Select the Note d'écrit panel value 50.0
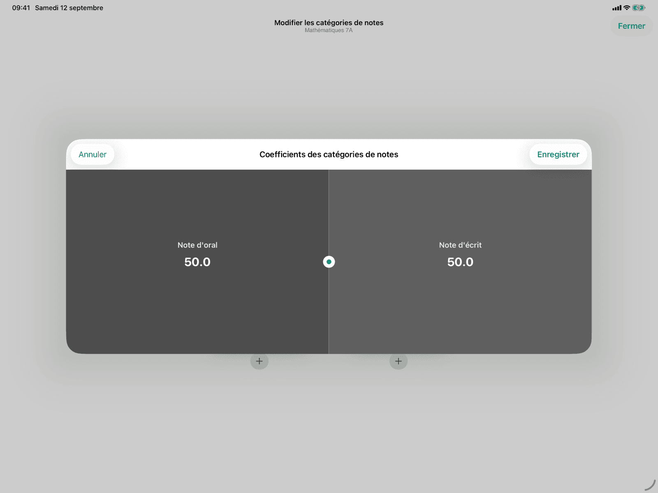Viewport: 658px width, 493px height. (460, 262)
